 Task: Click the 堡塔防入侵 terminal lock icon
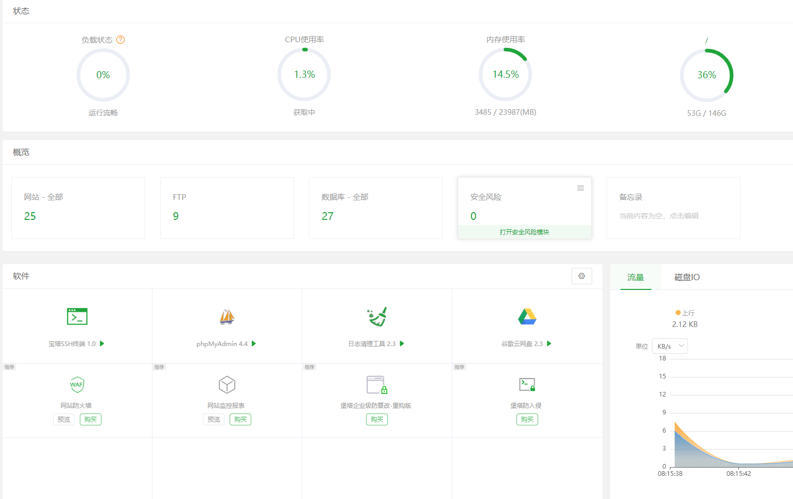(527, 385)
